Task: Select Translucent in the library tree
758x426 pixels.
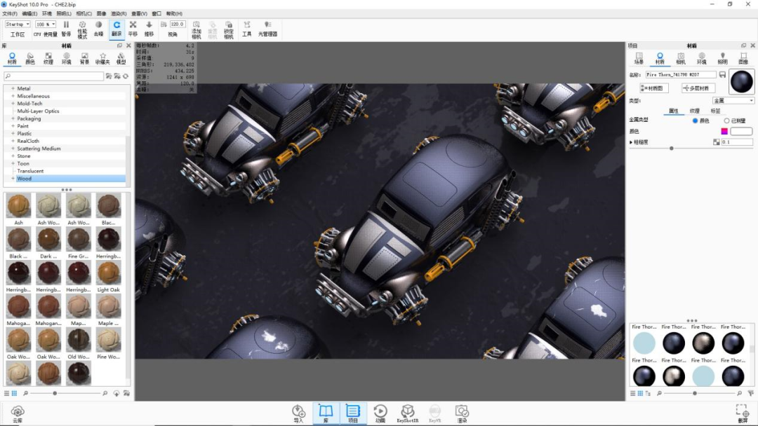Action: [x=30, y=171]
